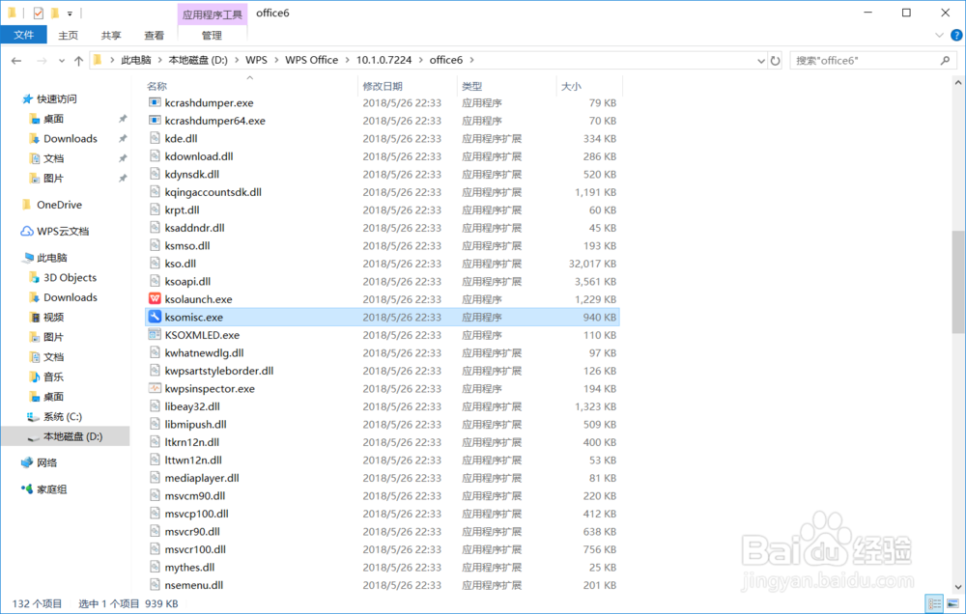966x614 pixels.
Task: Select the 应用程序工具 contextual tab
Action: pyautogui.click(x=212, y=14)
